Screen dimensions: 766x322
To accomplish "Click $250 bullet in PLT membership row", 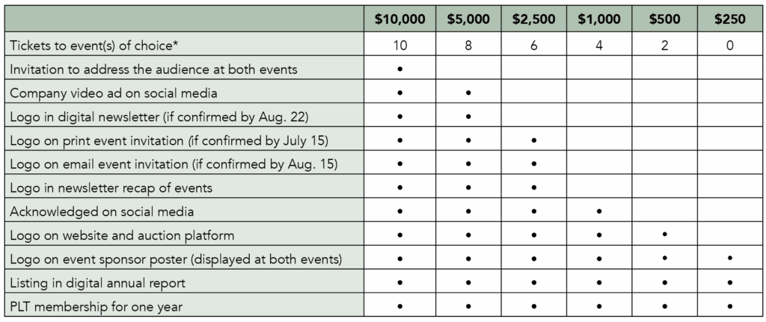I will pyautogui.click(x=729, y=306).
